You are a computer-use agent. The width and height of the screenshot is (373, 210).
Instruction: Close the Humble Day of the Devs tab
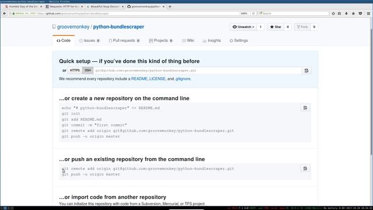coord(41,6)
